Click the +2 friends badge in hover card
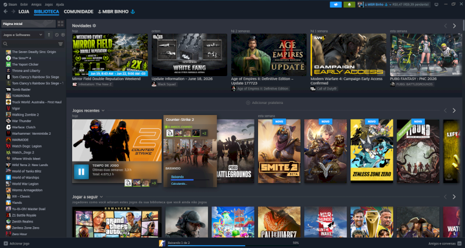Image resolution: width=465 pixels, height=248 pixels. [205, 133]
